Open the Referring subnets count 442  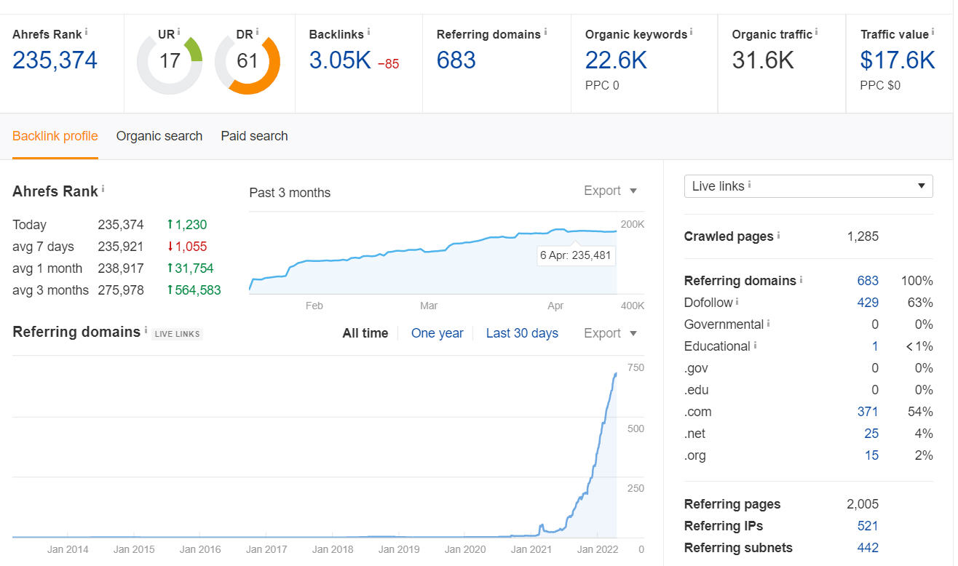click(x=868, y=548)
